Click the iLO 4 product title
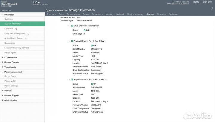215x123 pixels. point(36,2)
